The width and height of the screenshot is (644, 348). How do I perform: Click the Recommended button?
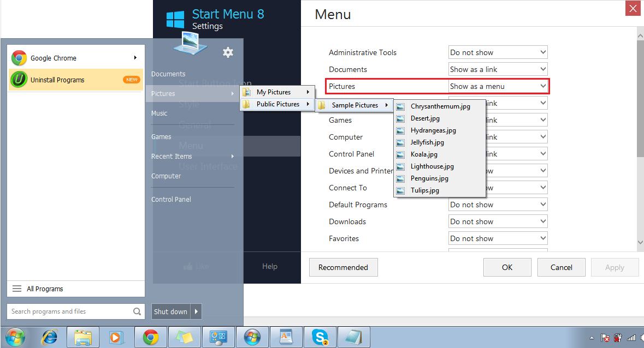(x=344, y=267)
